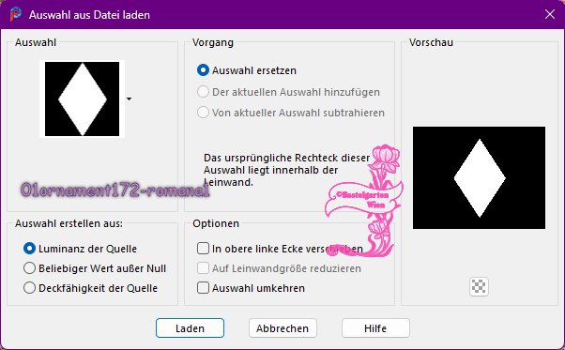Toggle the transparency checkerboard preview icon
Viewport: 565px width, 350px height.
tap(479, 286)
